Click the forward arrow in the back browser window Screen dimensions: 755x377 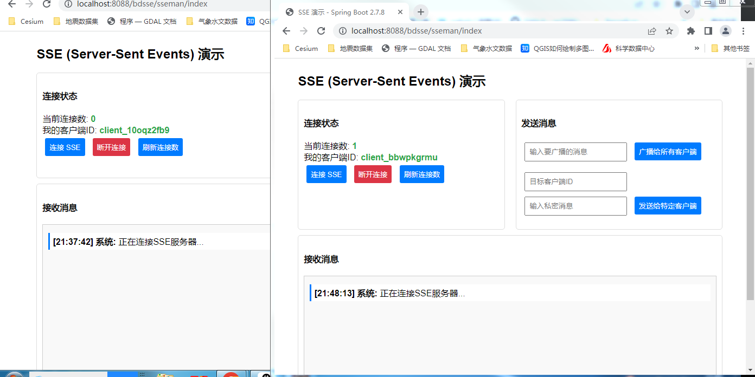click(29, 4)
